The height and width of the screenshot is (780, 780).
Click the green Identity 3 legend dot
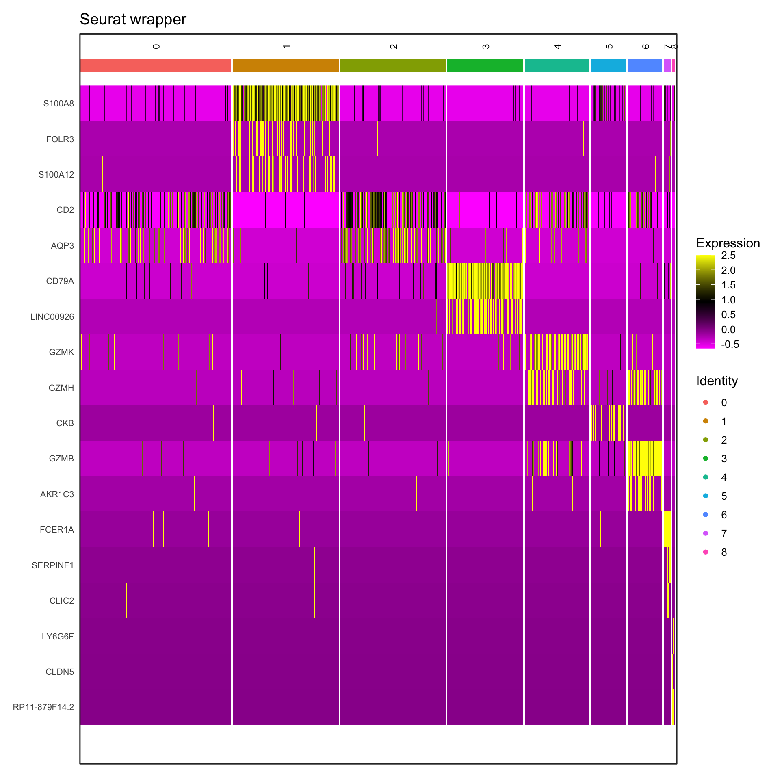pos(706,458)
